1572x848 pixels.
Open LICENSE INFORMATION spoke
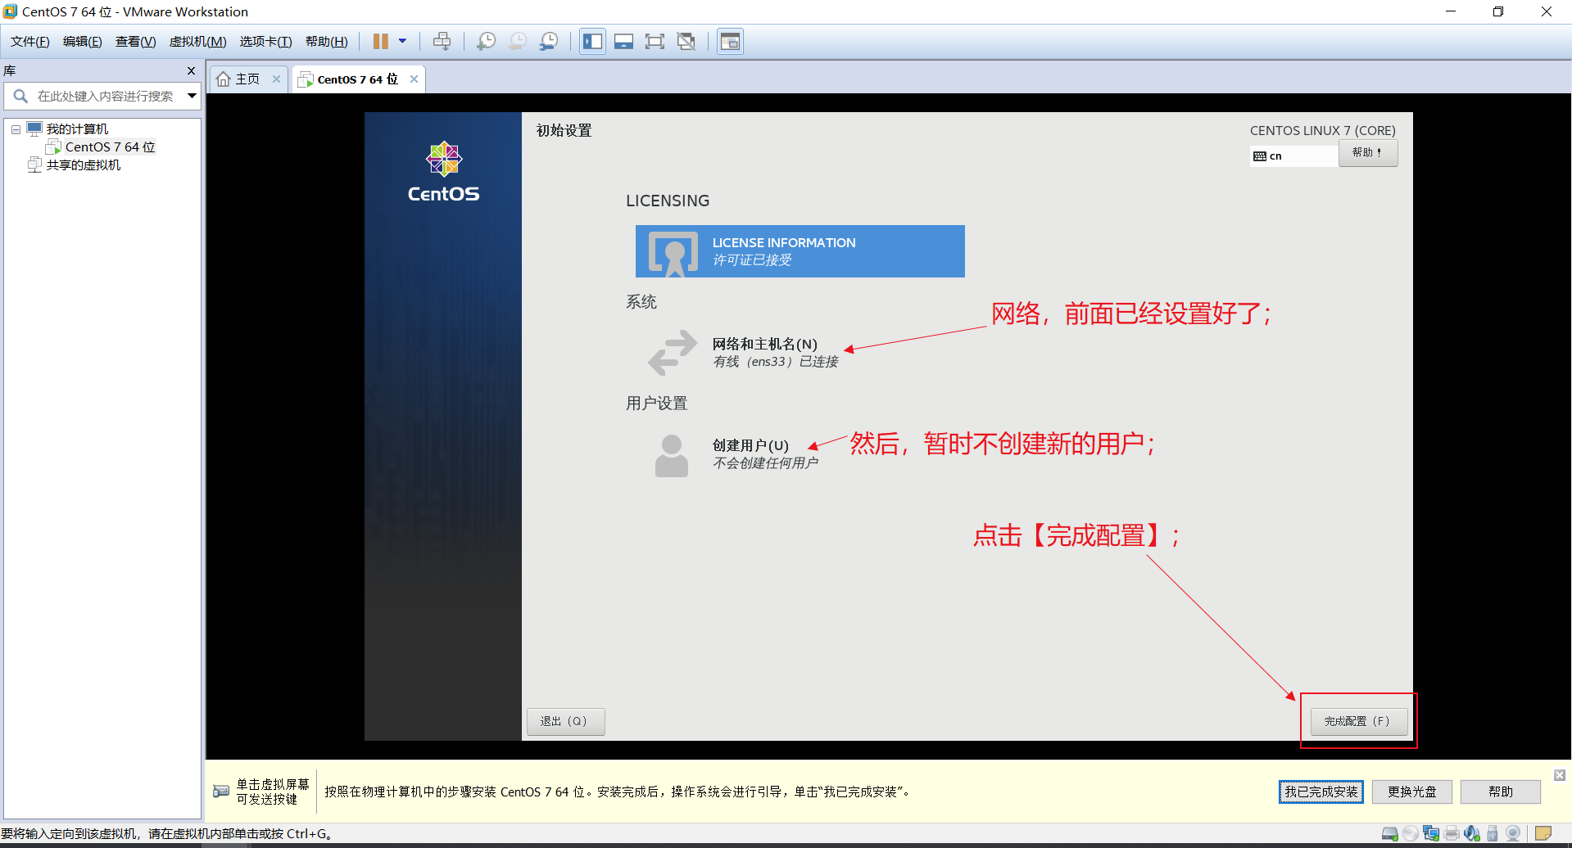800,251
